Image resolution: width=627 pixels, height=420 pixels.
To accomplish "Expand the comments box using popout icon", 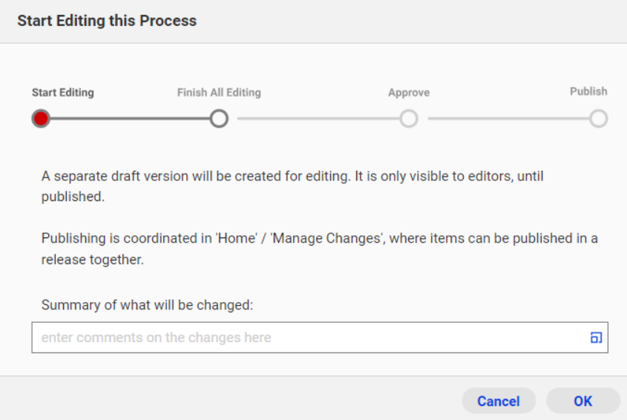I will (596, 338).
